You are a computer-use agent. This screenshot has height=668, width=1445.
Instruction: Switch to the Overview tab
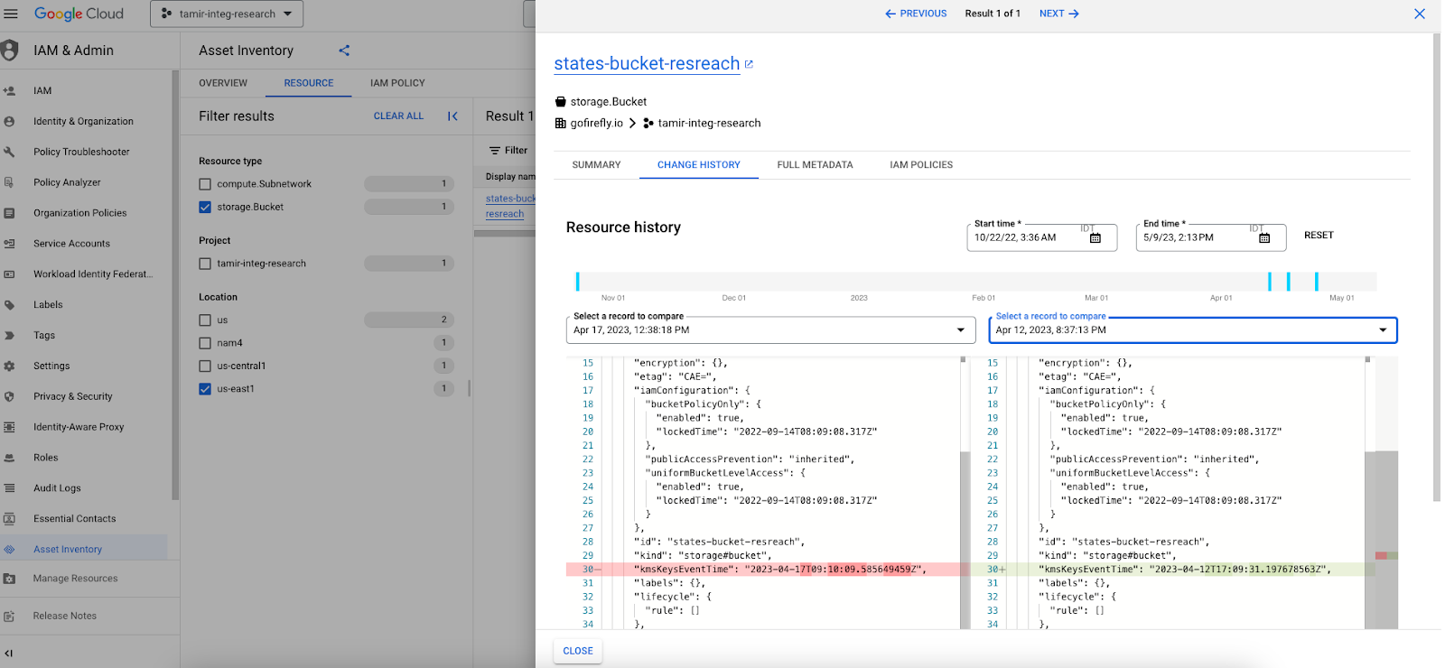tap(223, 83)
